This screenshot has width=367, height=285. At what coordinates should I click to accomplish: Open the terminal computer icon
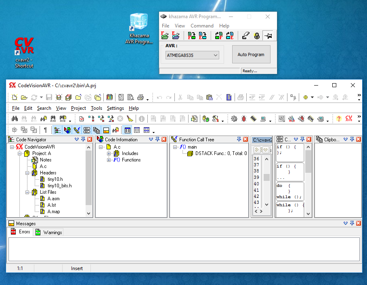pos(263,119)
